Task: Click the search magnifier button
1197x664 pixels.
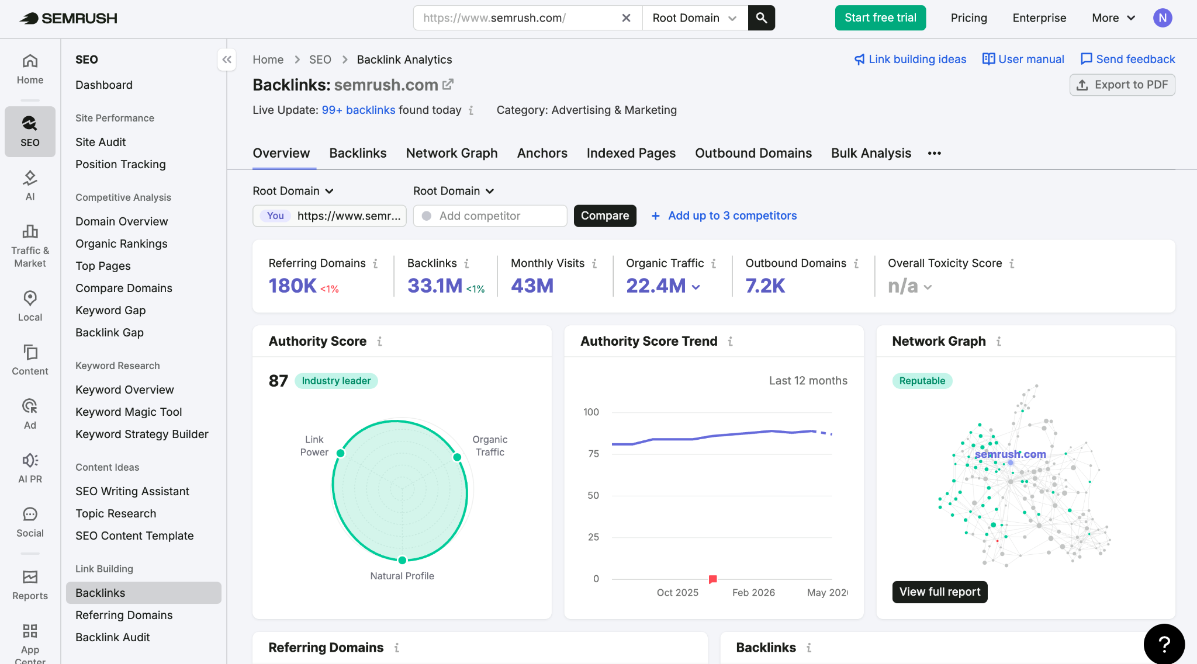Action: click(761, 18)
